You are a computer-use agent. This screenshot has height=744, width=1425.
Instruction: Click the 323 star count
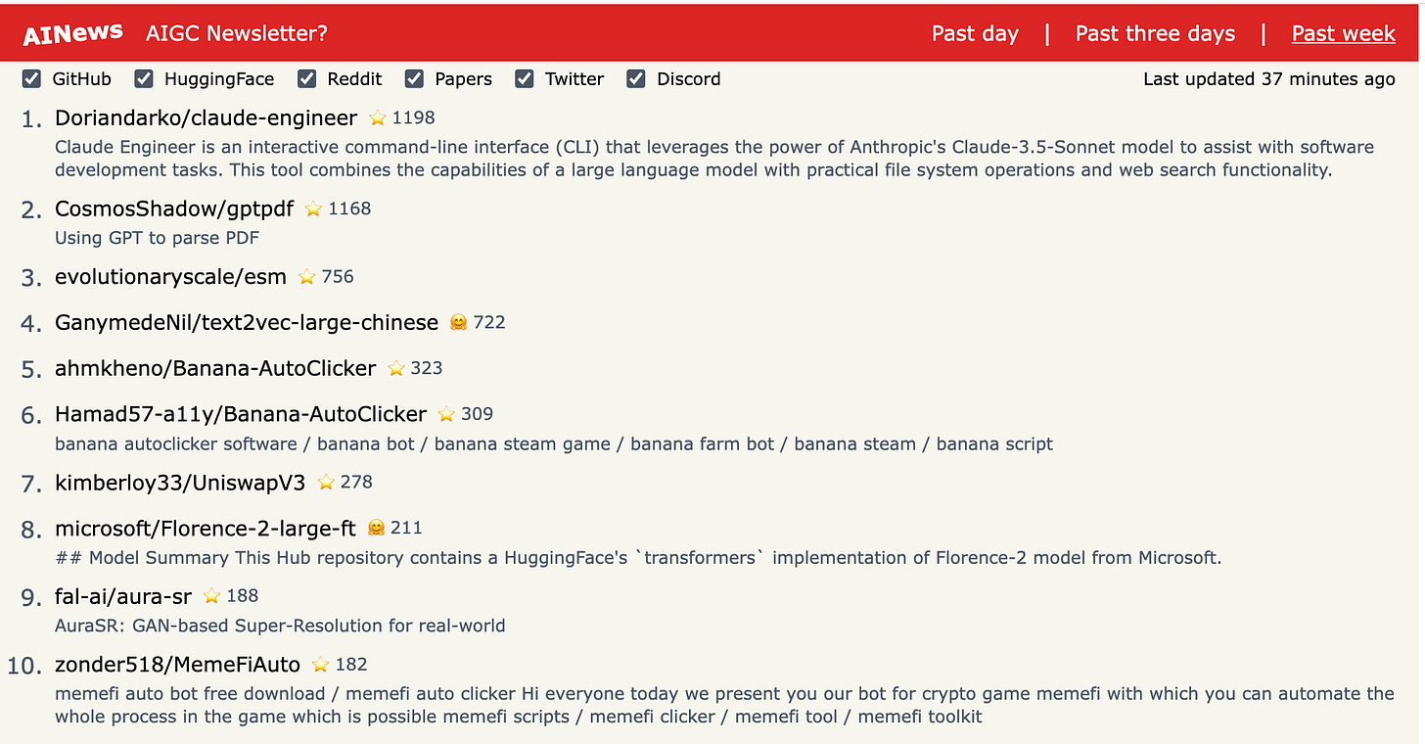427,368
